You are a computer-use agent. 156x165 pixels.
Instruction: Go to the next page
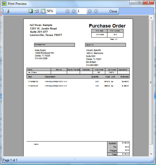point(90,11)
